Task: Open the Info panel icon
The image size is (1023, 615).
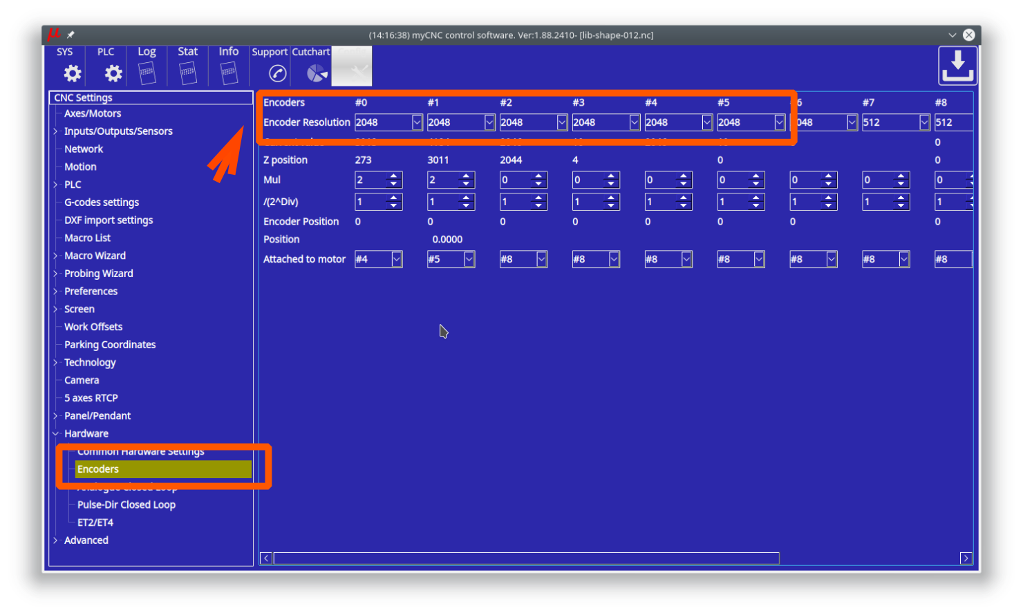Action: pos(229,73)
